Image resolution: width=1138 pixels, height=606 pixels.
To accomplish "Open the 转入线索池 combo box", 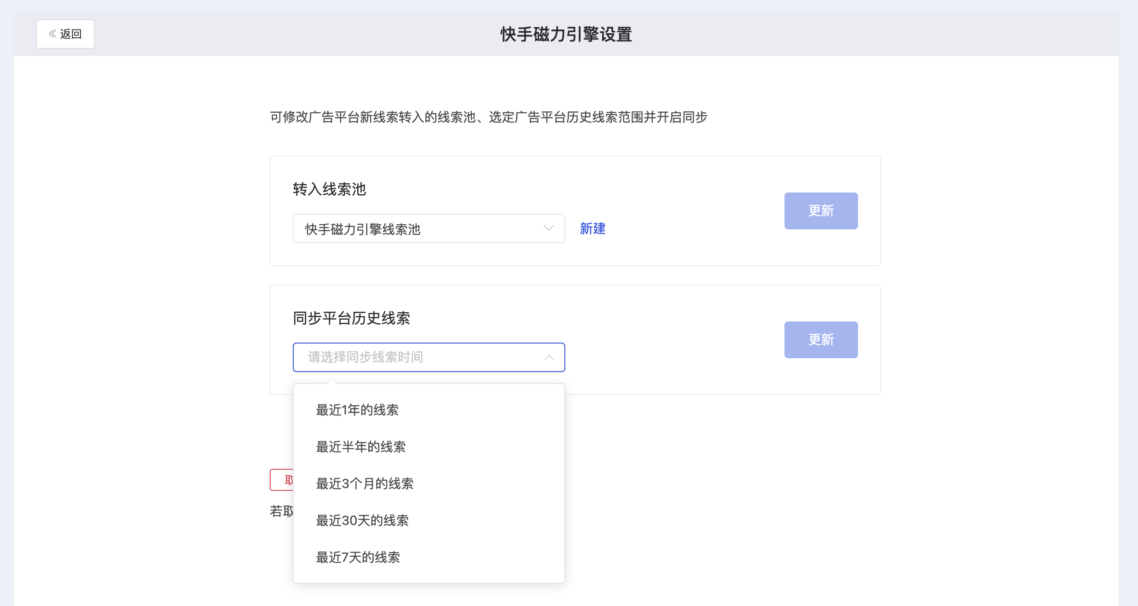I will point(429,228).
